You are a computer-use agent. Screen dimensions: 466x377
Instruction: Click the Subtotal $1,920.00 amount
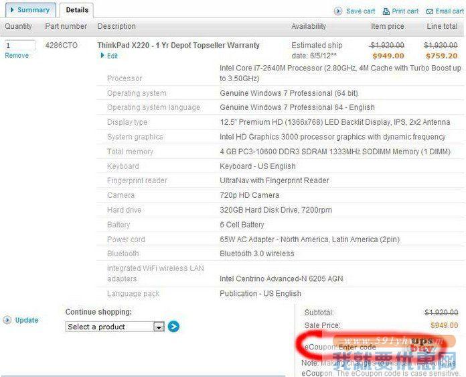pos(441,313)
